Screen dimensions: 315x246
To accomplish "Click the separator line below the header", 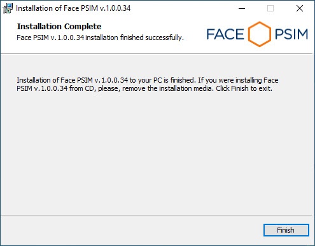I will (x=157, y=54).
